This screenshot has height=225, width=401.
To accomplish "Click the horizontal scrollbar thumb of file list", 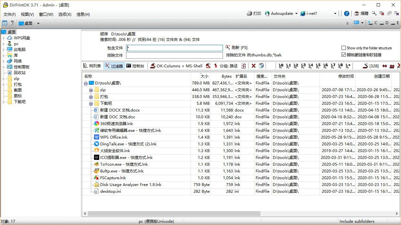I will coord(174,213).
